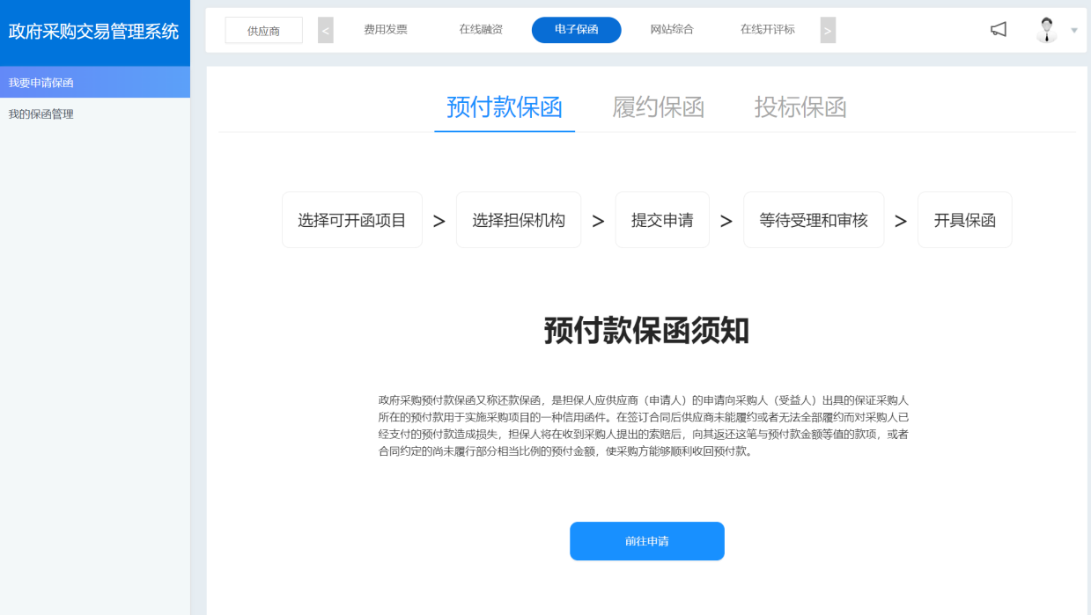Select the 电子保函 tab

pos(576,30)
